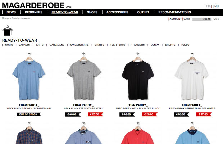This screenshot has width=223, height=144.
Task: Select the pound currency symbol
Action: coord(218,19)
